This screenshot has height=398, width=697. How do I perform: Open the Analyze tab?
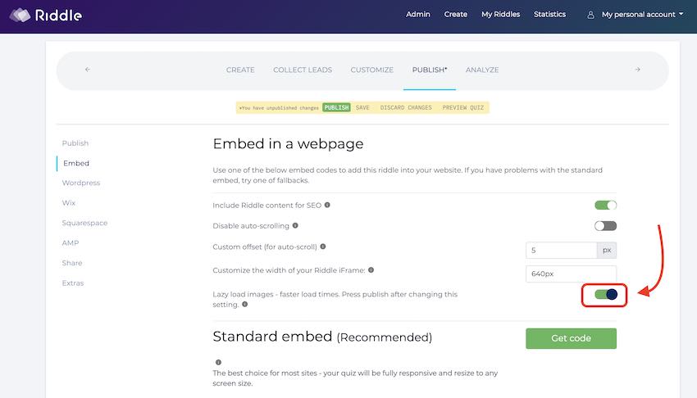tap(482, 70)
